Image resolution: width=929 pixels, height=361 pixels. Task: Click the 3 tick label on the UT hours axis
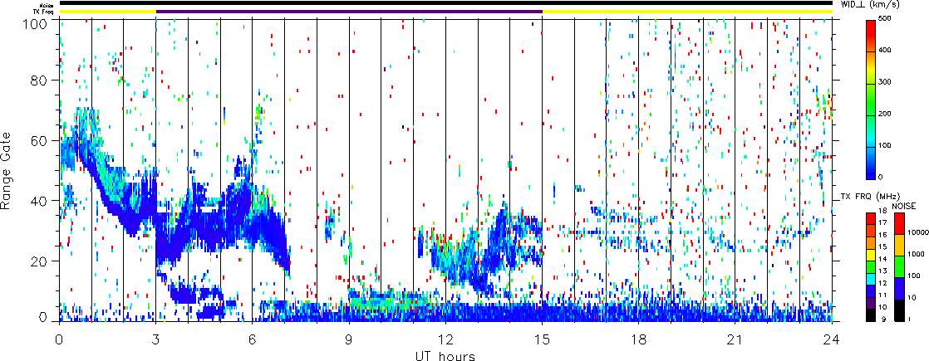pos(155,340)
